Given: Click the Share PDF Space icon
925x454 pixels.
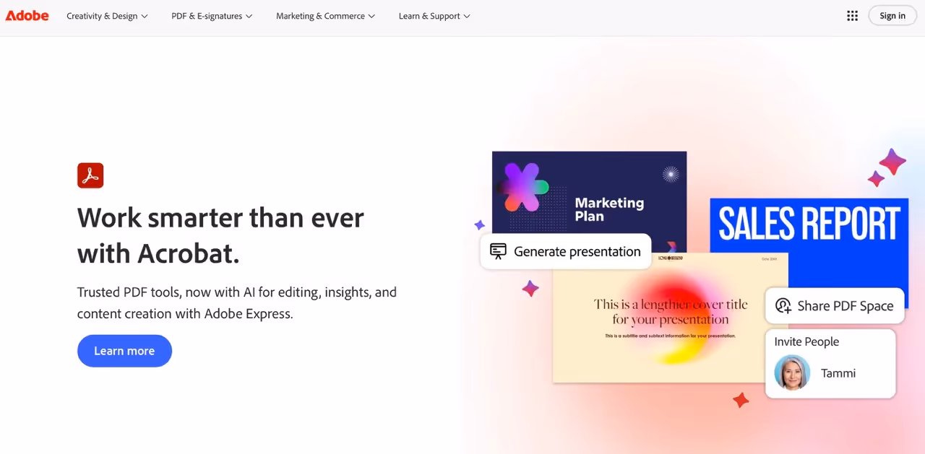Looking at the screenshot, I should pos(783,306).
